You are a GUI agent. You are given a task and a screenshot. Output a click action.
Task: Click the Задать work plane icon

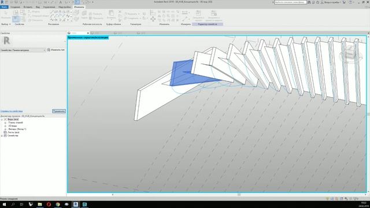tap(84, 14)
